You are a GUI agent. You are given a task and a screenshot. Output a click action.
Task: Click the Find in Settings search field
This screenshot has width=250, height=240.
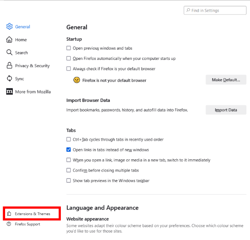pos(215,10)
